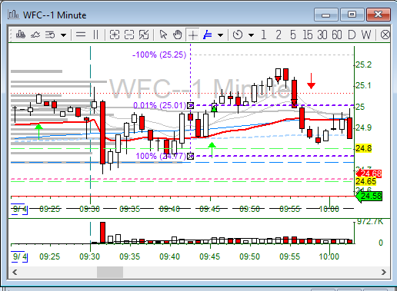Toggle the crosshair cursor tool
The height and width of the screenshot is (291, 397).
192,35
